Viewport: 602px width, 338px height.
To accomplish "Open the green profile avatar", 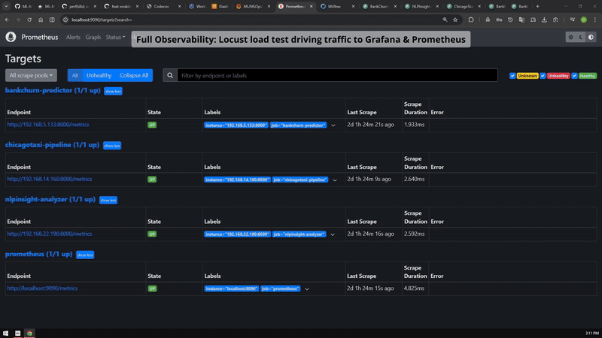I will pyautogui.click(x=584, y=20).
